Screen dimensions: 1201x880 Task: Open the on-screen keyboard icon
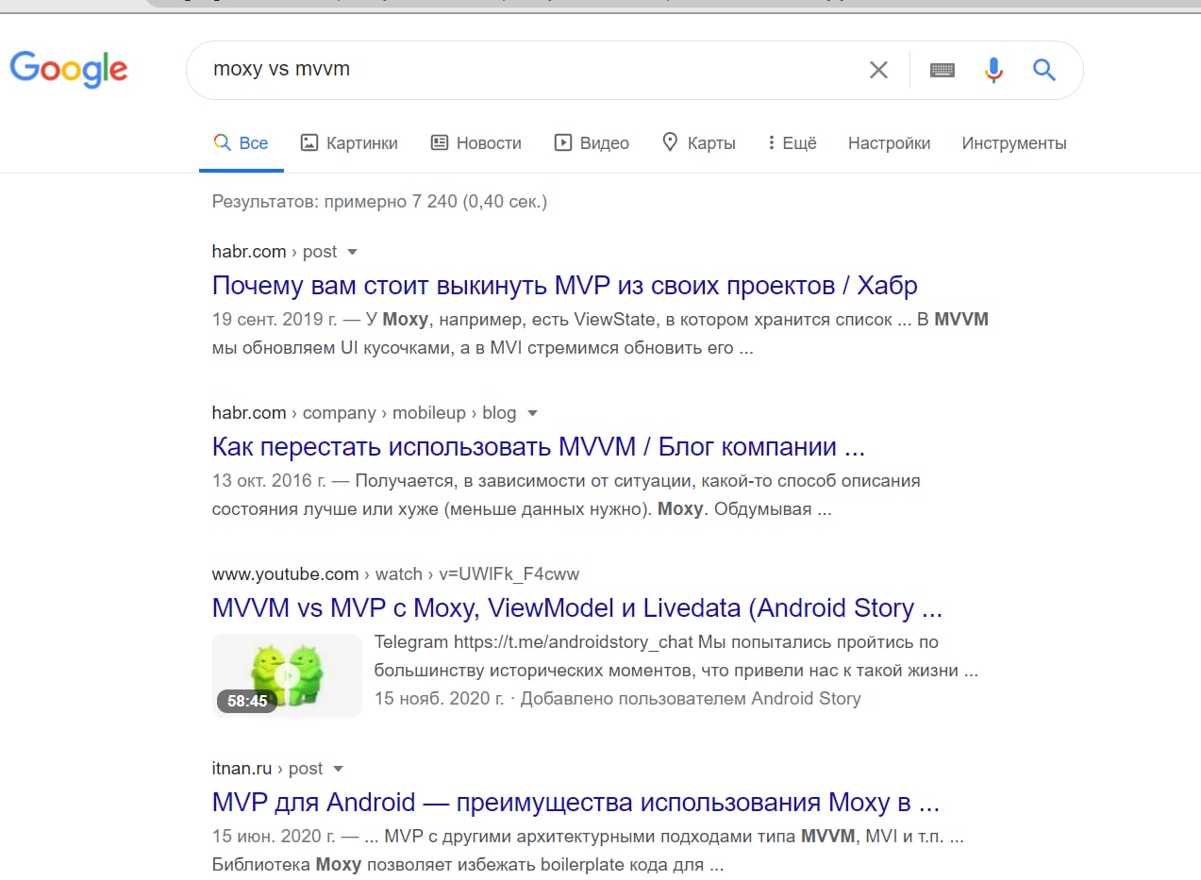[942, 70]
